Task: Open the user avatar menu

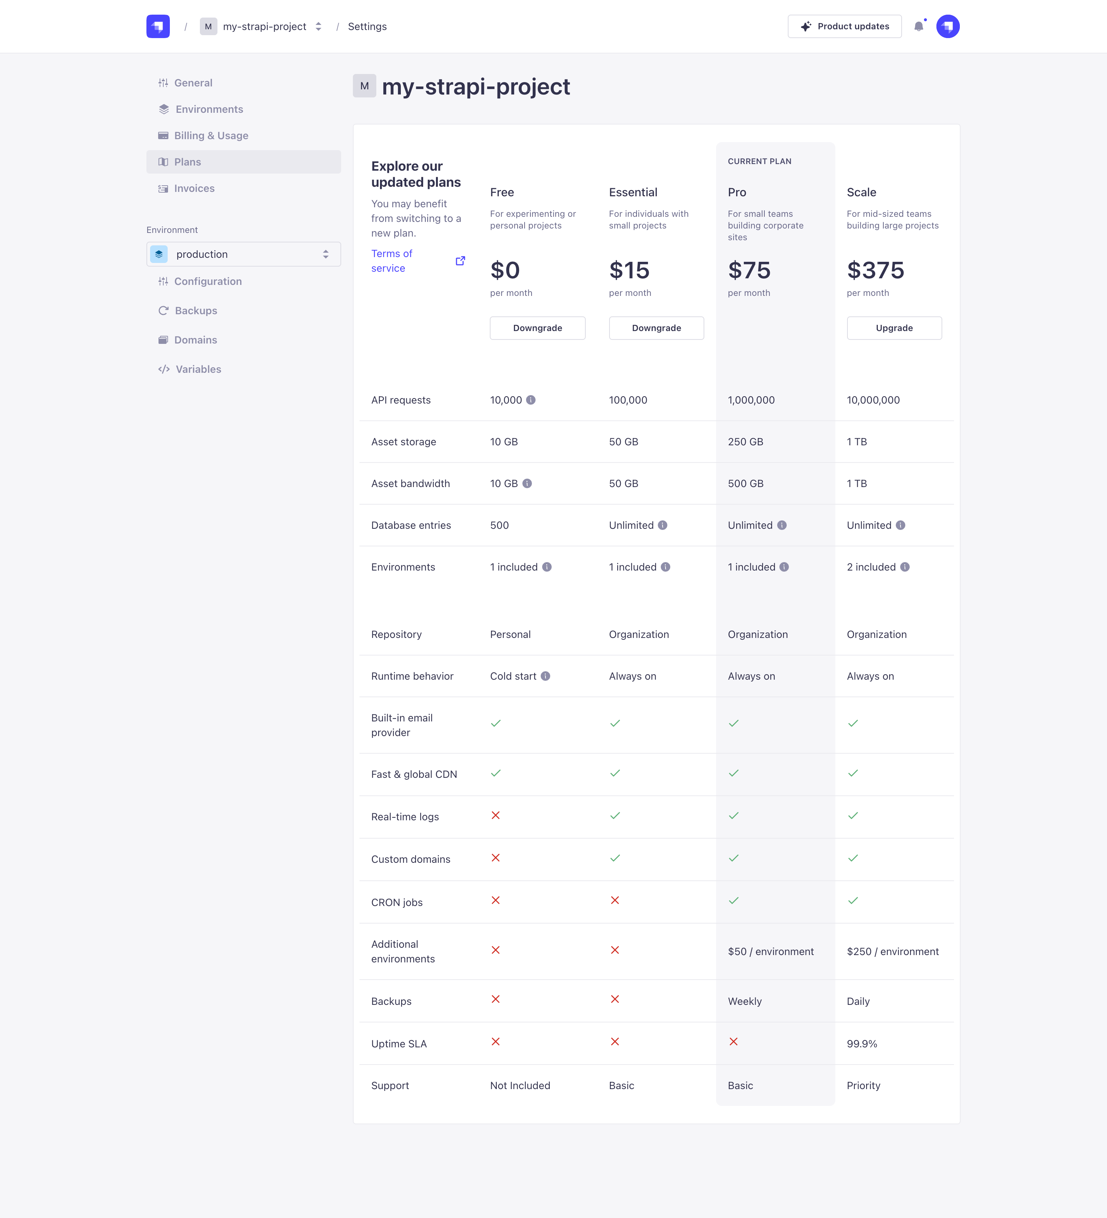Action: click(x=947, y=27)
